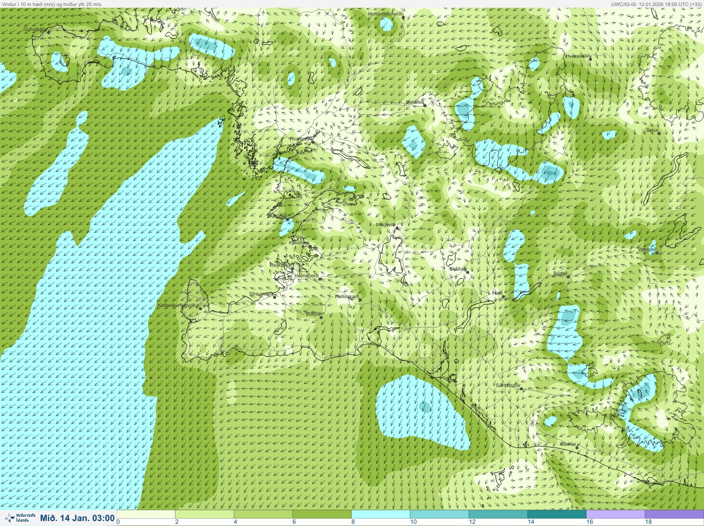Select the 2–4 m/s light green legend swatch
Viewport: 704px width, 526px height.
[x=204, y=514]
